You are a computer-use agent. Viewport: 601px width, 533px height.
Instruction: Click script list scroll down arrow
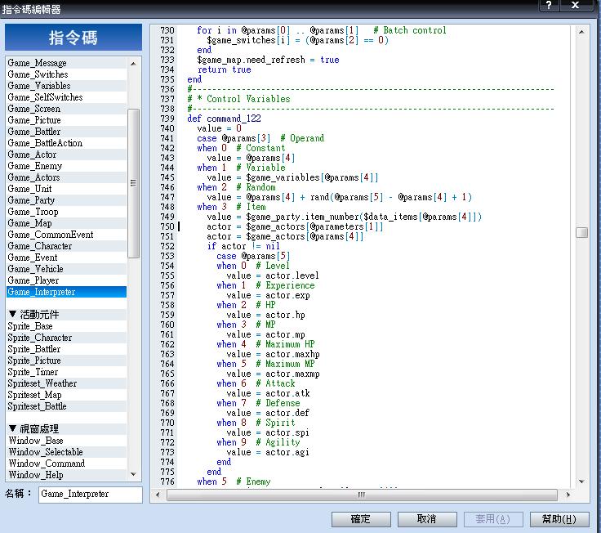point(133,474)
